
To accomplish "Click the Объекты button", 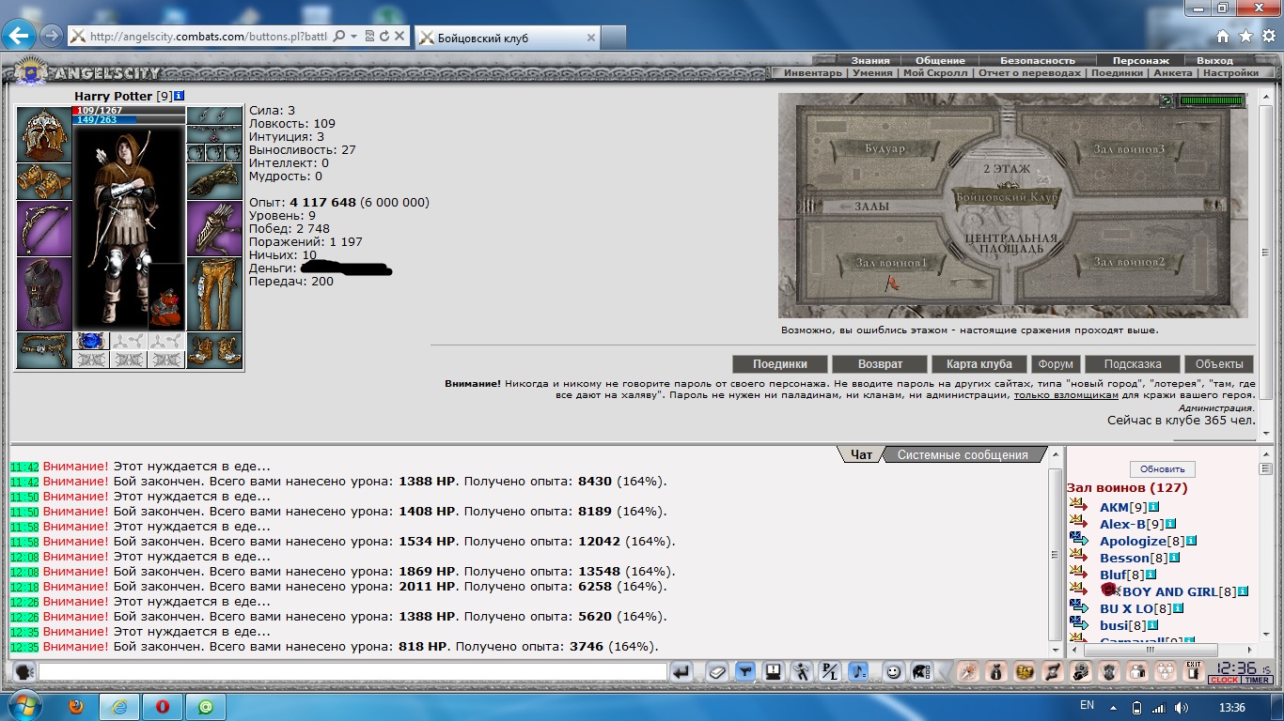I will pos(1219,363).
